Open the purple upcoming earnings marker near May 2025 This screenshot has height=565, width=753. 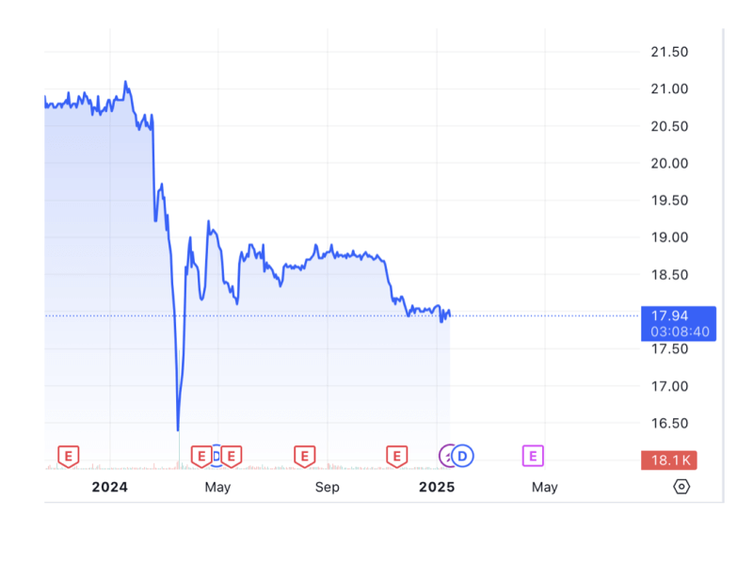(x=533, y=456)
